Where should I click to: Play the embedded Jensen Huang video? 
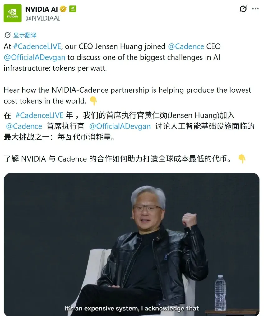[x=132, y=245]
